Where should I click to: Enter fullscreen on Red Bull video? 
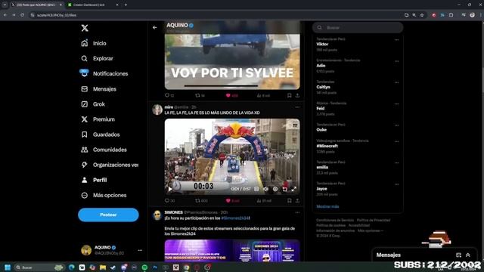294,189
